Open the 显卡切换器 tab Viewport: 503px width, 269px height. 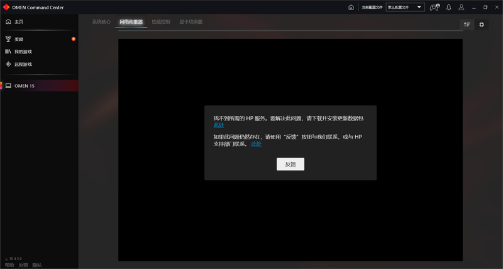click(x=191, y=22)
